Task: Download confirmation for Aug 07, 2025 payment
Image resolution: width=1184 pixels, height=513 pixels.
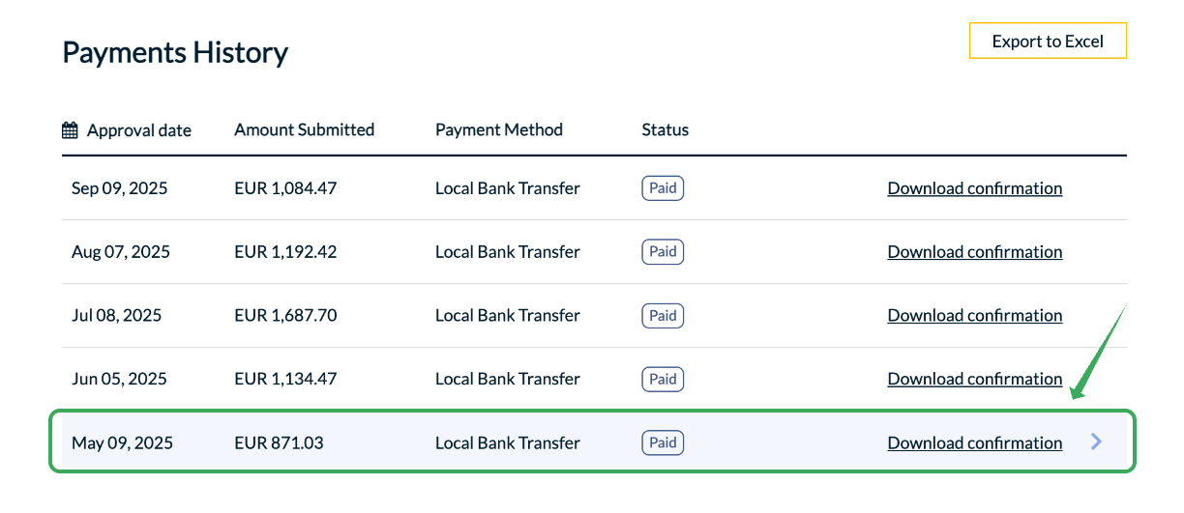Action: (974, 252)
